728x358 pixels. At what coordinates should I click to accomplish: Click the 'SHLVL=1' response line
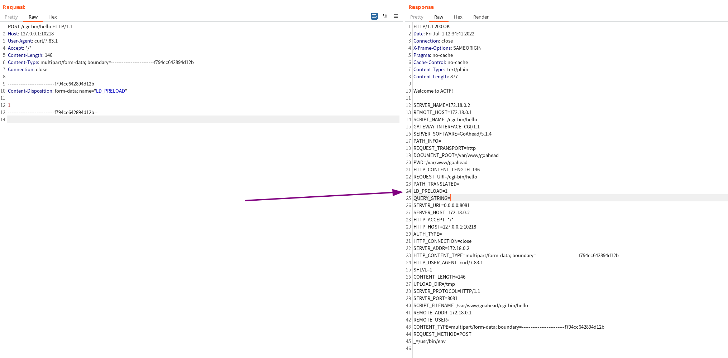(423, 270)
